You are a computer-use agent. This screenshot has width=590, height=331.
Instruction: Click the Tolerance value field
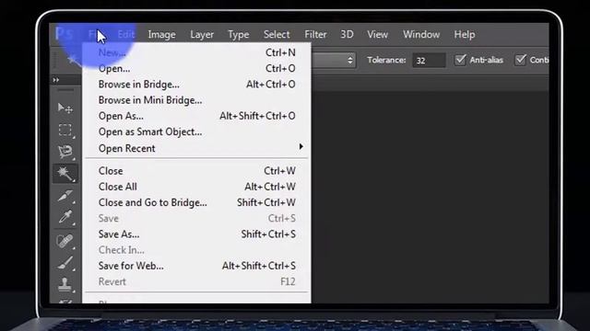[x=429, y=60]
